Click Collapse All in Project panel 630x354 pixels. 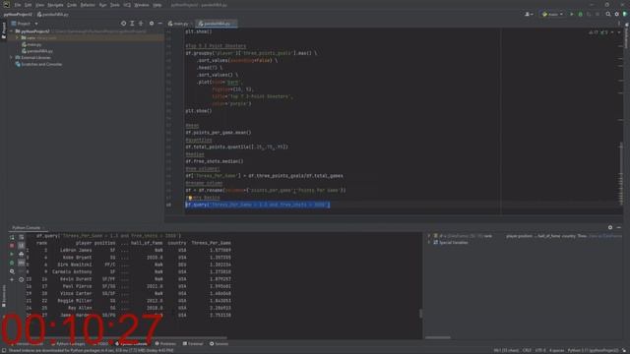pos(141,24)
